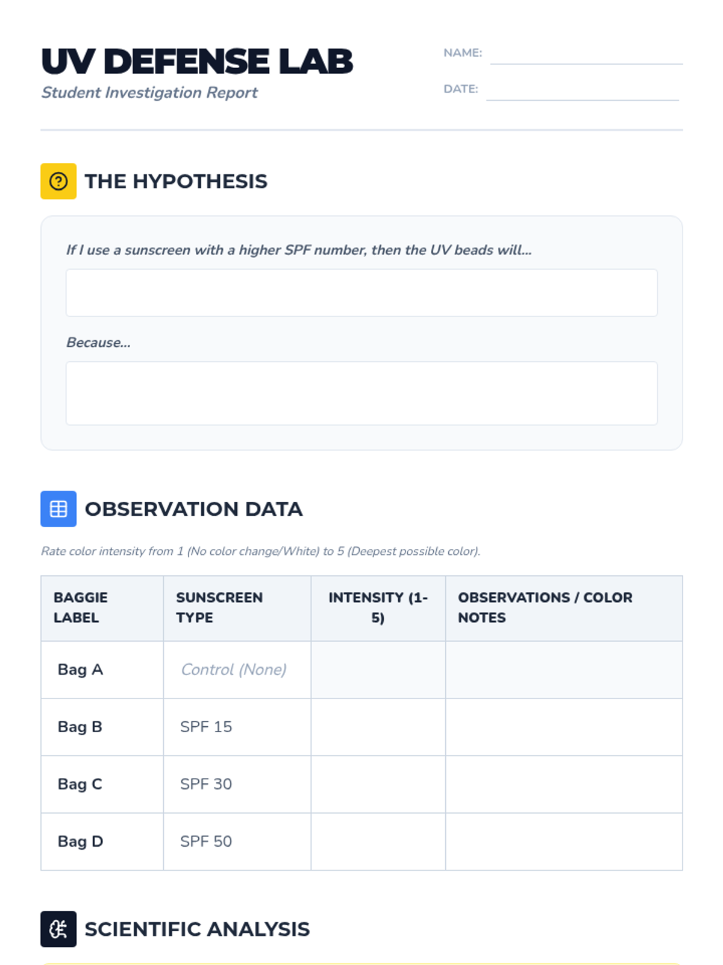Click the Bag C observations notes cell
This screenshot has height=965, width=723.
point(564,784)
